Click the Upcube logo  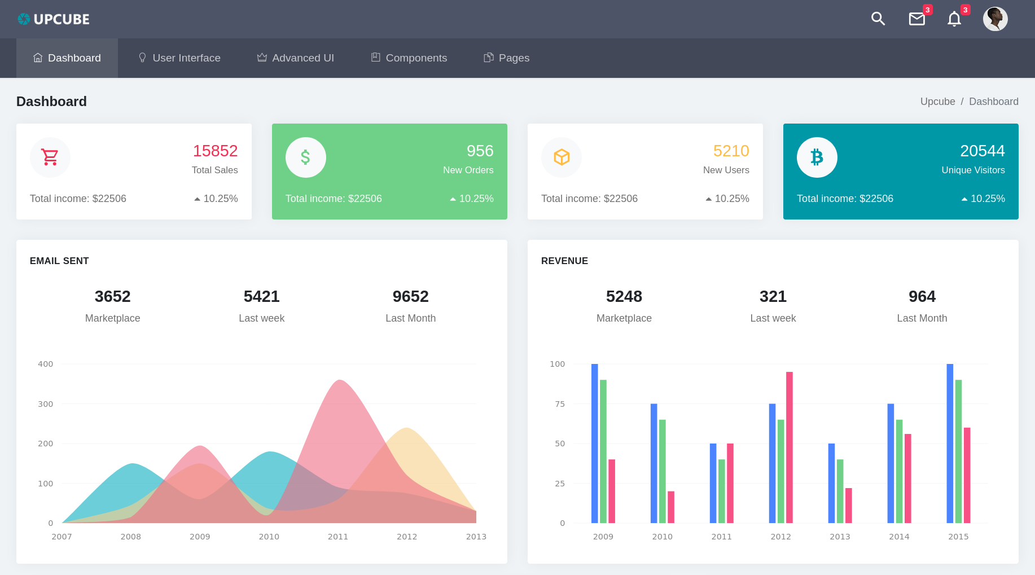coord(54,19)
